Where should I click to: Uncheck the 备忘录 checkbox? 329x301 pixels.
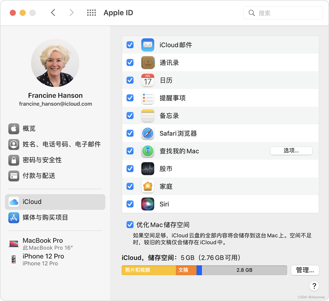130,116
